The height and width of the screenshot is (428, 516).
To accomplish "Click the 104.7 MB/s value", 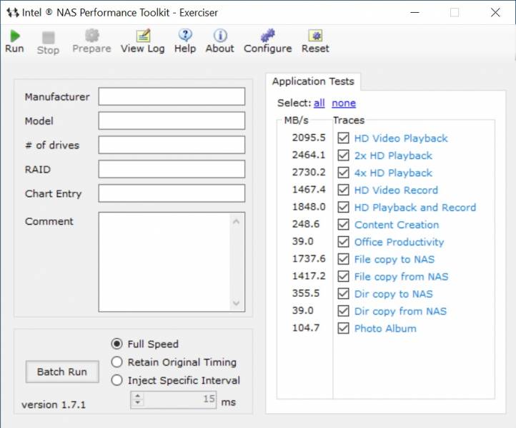I will coord(306,328).
